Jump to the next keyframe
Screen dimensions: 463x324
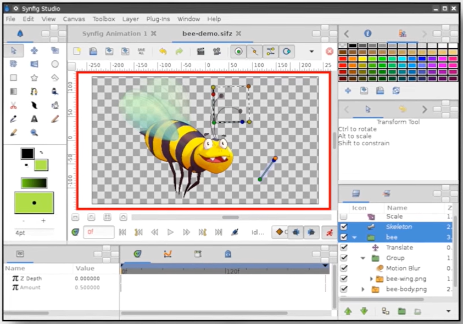click(x=203, y=232)
